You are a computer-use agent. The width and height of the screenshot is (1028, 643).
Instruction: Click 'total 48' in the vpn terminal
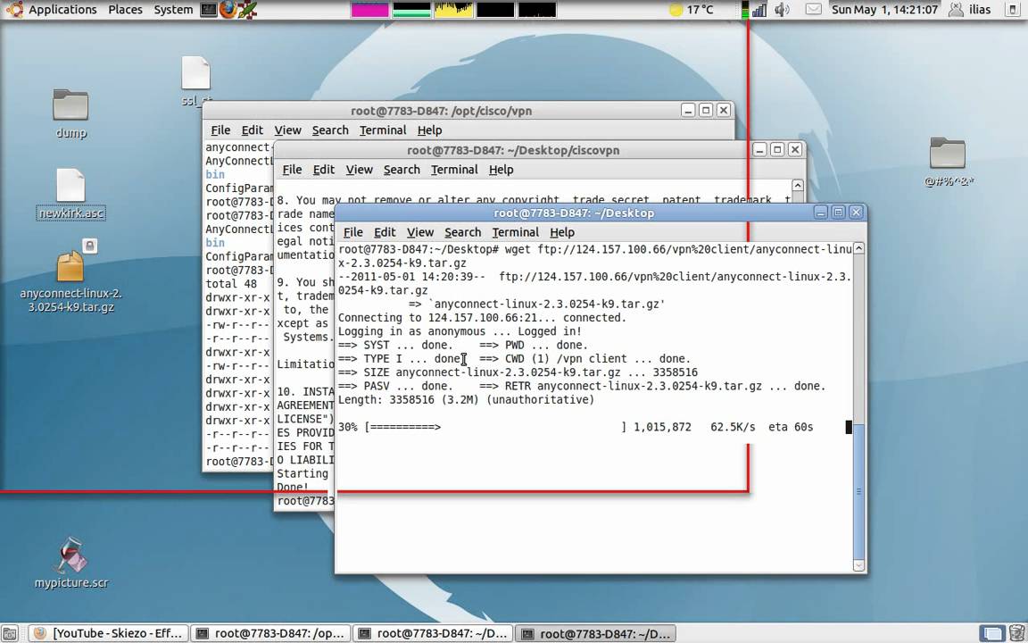(231, 283)
